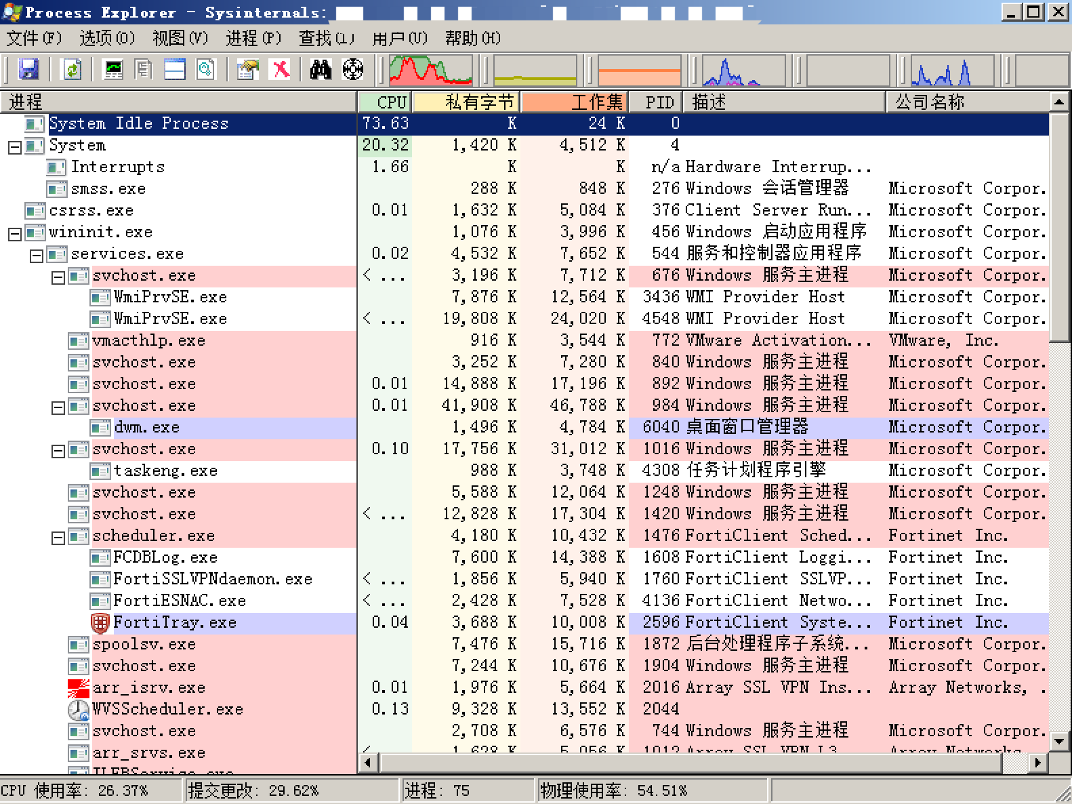Screen dimensions: 1072x804
Task: Sort by the 进程 column header
Action: click(179, 102)
